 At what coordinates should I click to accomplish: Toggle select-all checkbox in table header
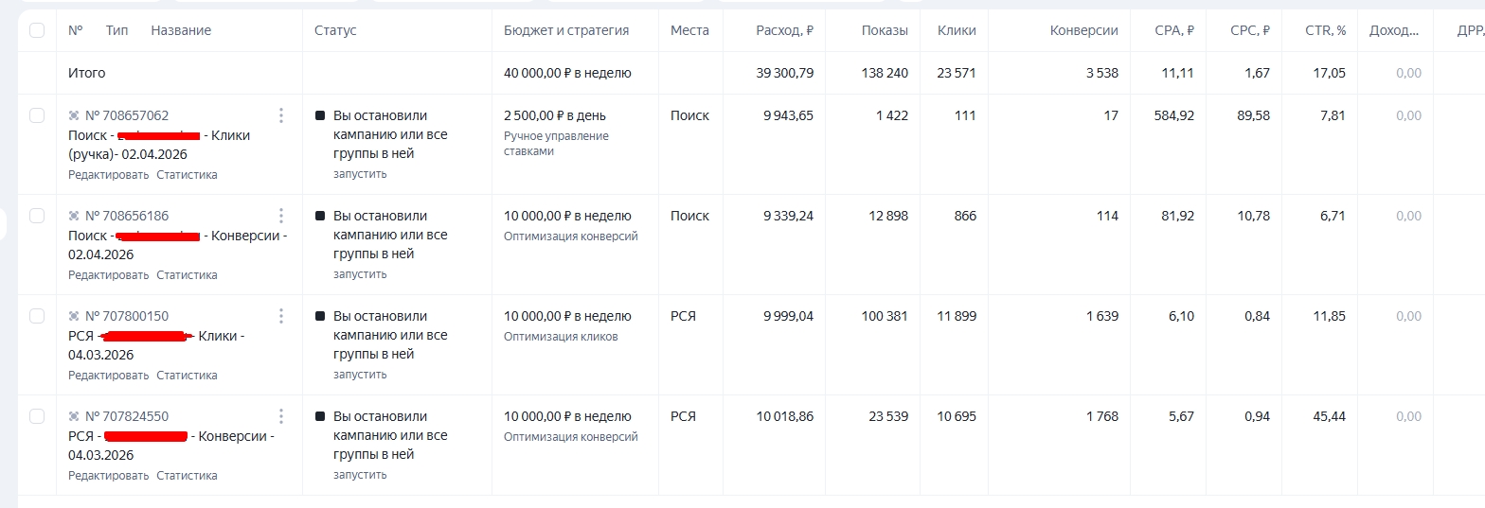point(37,30)
